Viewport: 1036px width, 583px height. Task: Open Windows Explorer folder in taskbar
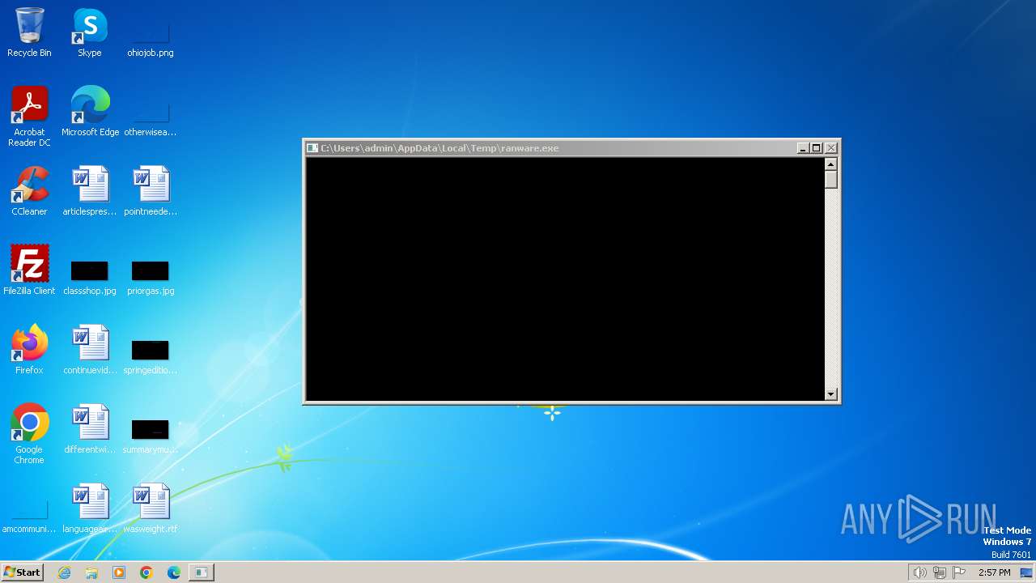[x=91, y=572]
